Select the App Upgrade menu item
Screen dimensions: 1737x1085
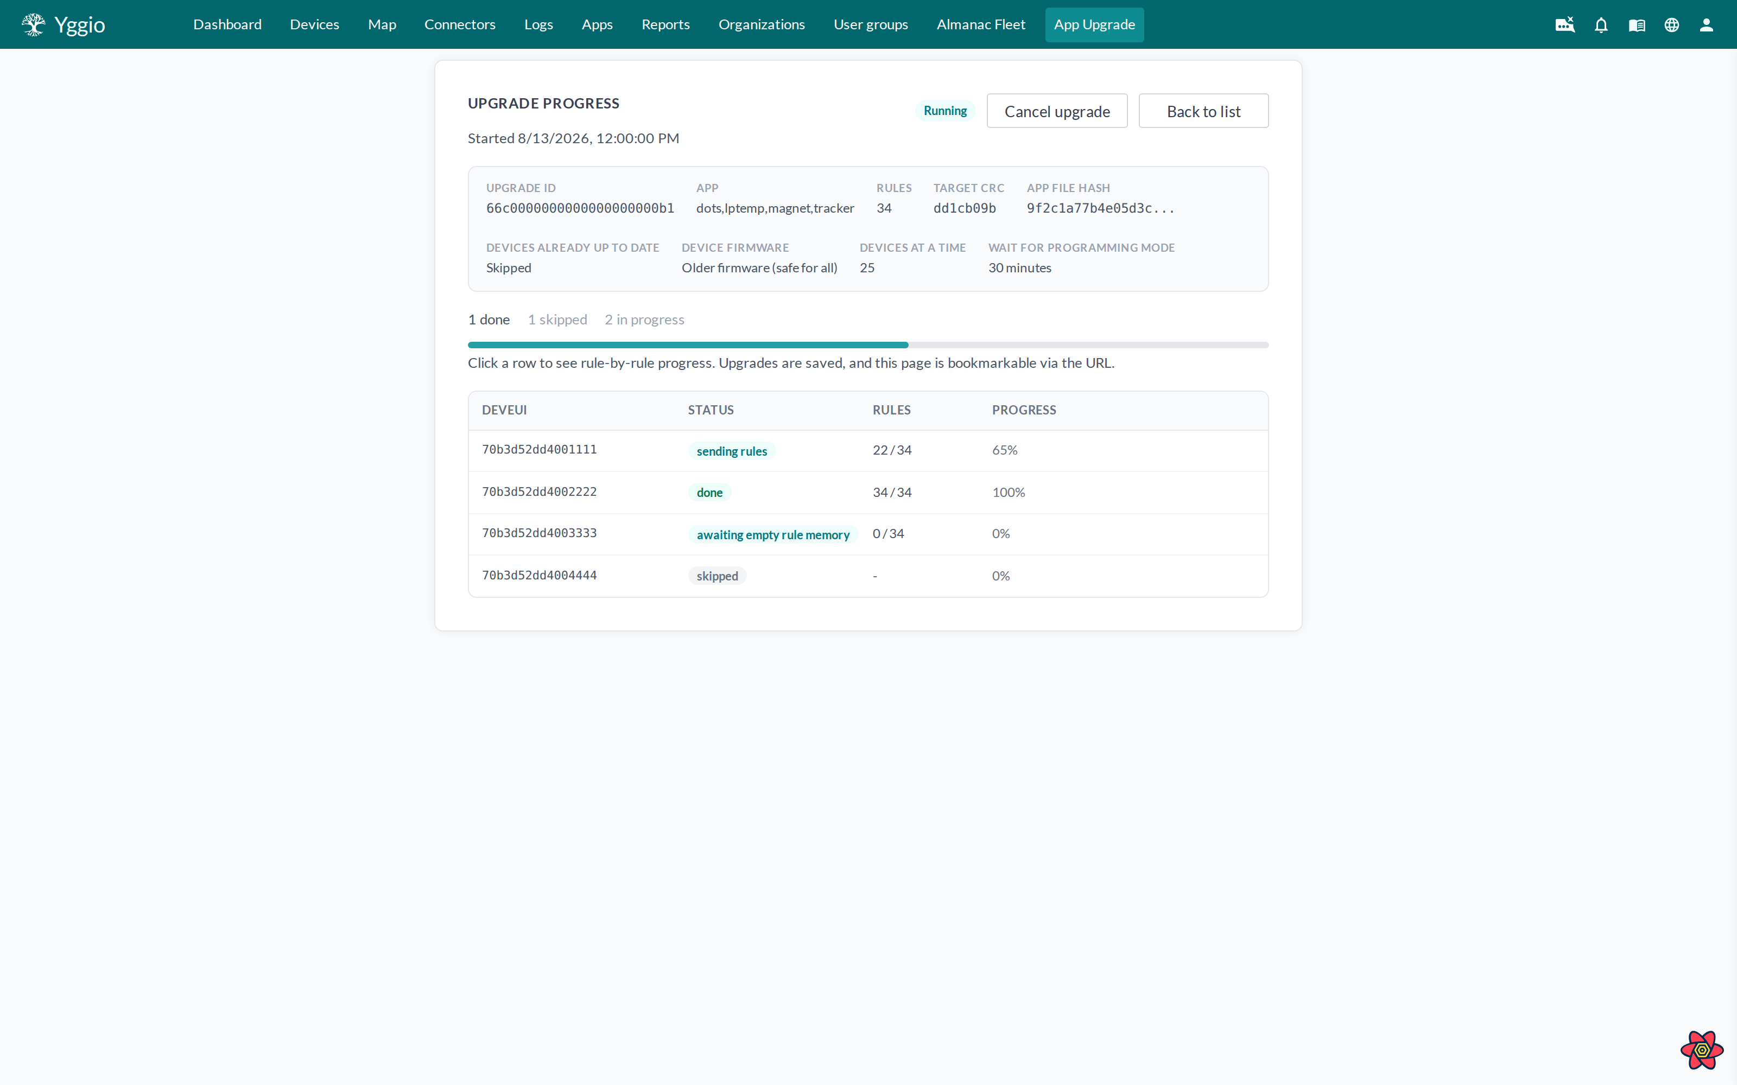click(x=1094, y=24)
